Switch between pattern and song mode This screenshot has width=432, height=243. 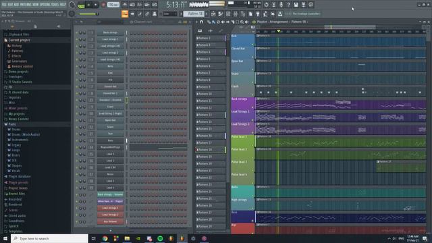81,5
